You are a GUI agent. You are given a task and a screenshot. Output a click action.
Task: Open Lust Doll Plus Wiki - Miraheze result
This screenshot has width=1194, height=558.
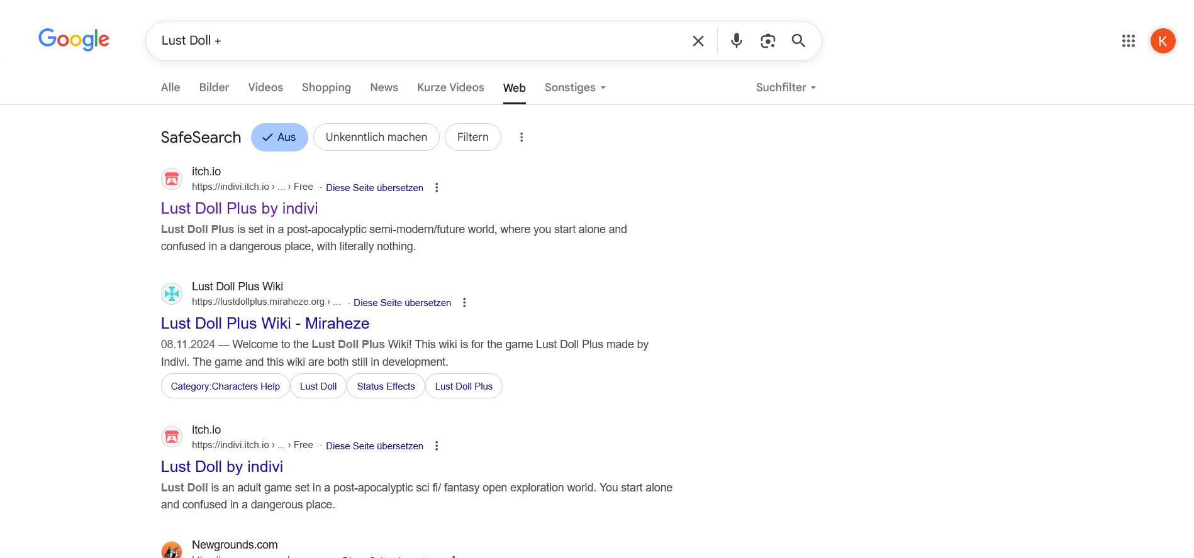(265, 323)
